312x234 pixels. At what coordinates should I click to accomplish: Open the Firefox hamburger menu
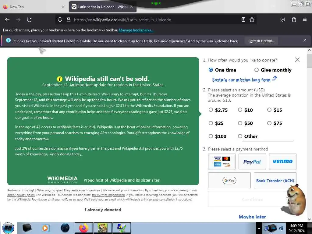(304, 19)
